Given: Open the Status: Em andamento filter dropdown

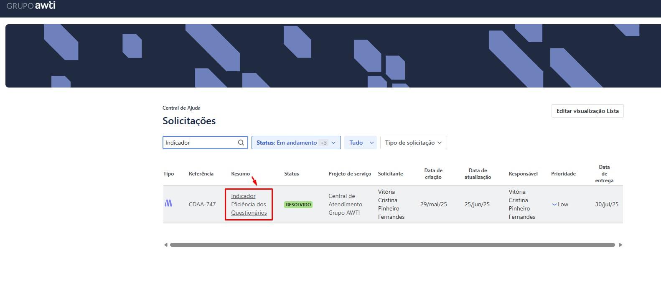Looking at the screenshot, I should 296,143.
